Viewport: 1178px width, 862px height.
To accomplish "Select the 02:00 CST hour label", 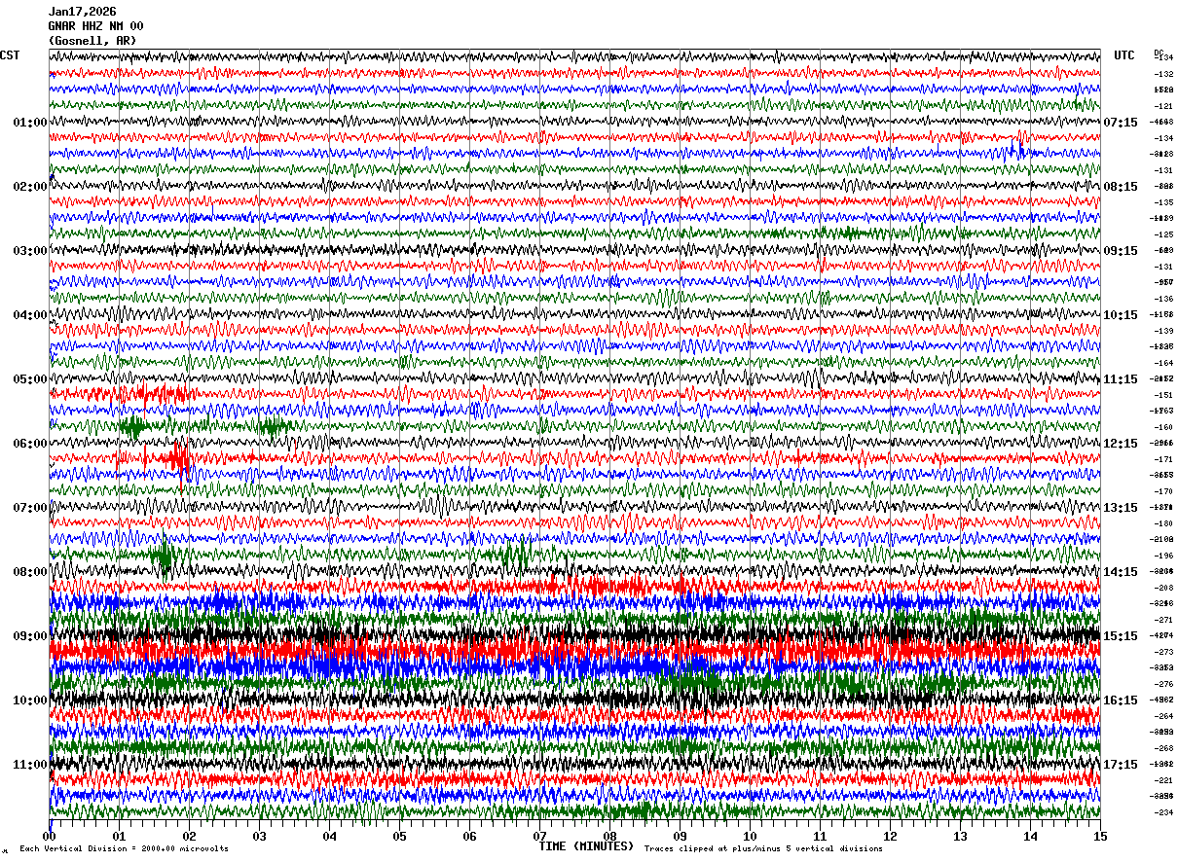I will (x=30, y=187).
